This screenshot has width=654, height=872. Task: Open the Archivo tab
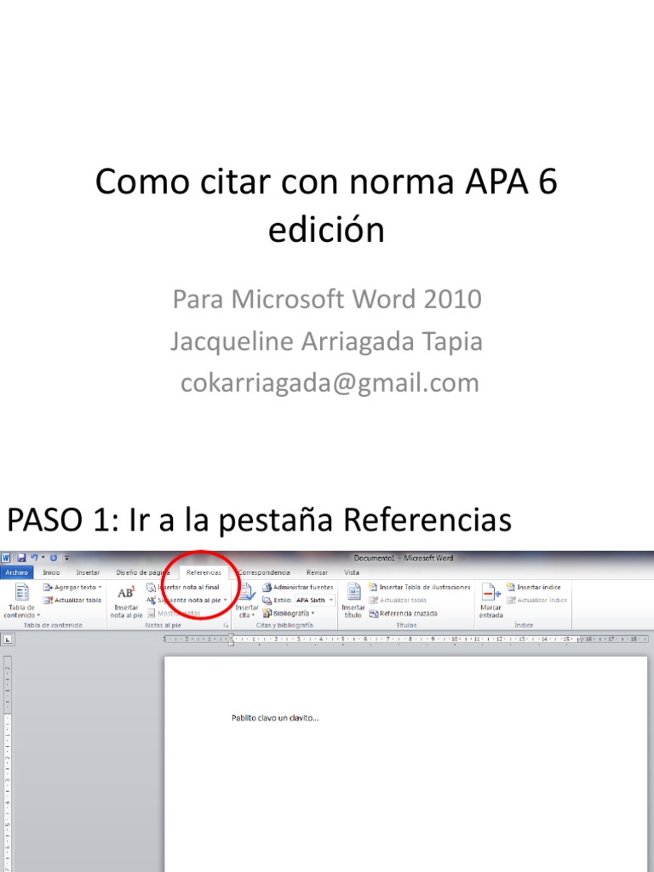(16, 573)
